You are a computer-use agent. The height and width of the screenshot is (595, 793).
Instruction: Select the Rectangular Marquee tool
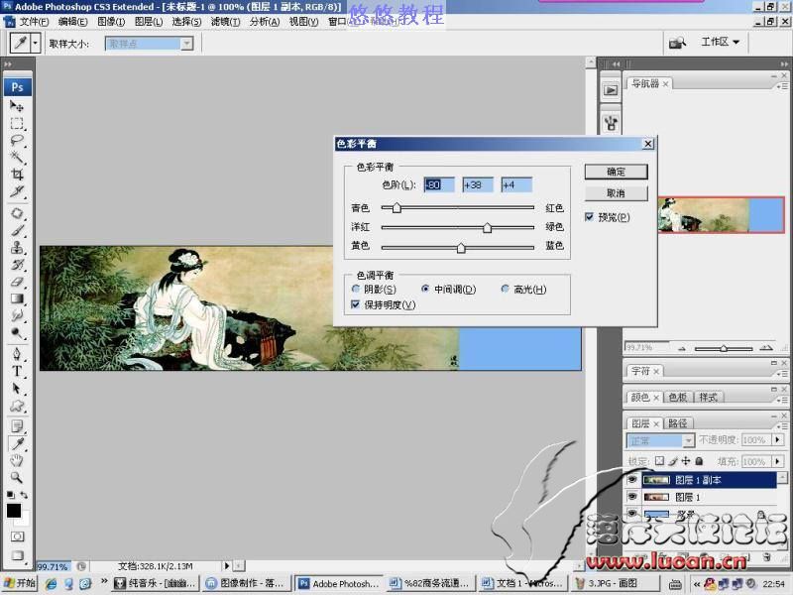17,123
